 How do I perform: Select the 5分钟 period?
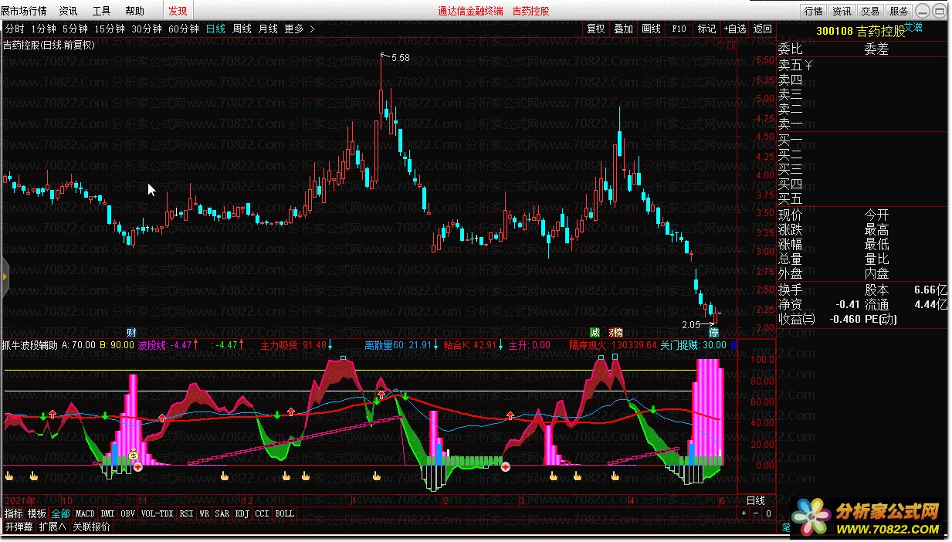click(75, 29)
